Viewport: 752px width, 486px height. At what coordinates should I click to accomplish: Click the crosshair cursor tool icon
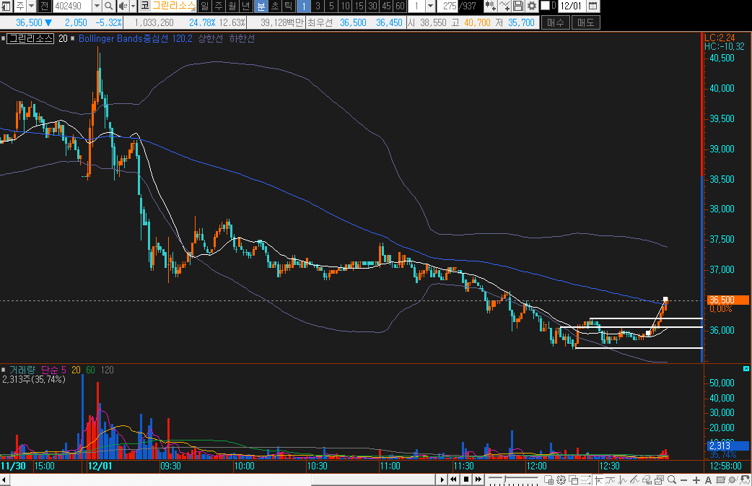pos(598,480)
